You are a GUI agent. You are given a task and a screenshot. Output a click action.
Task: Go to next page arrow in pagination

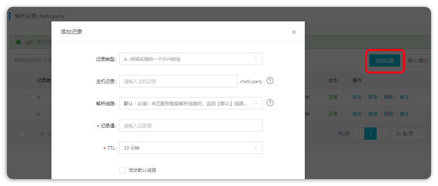383,134
